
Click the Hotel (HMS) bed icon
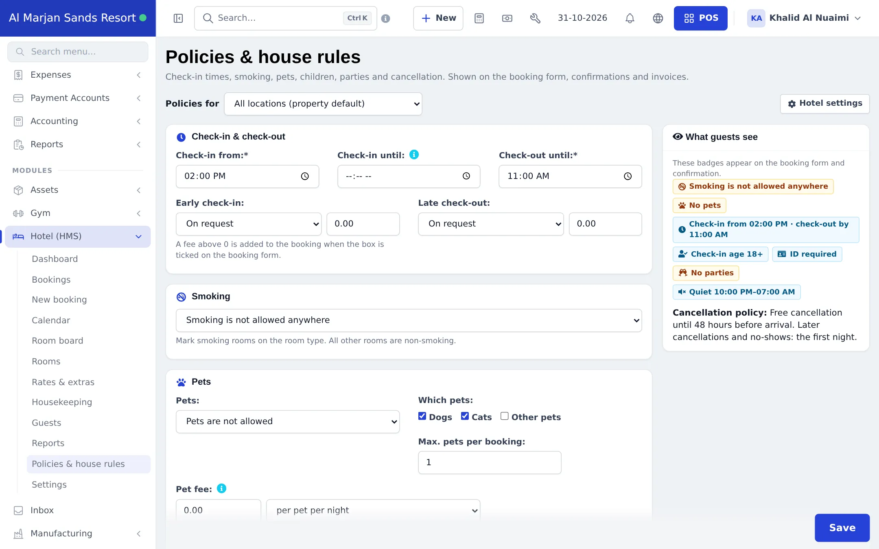[x=18, y=236]
